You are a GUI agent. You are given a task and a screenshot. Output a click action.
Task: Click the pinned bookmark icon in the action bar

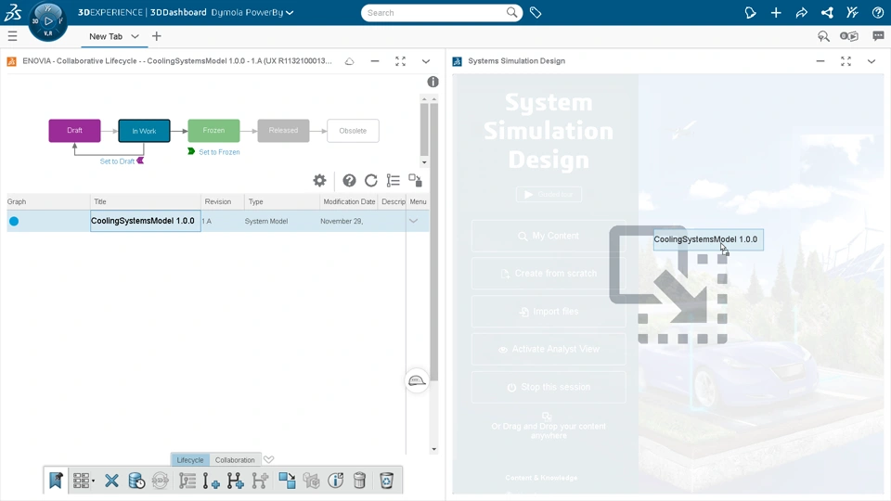pos(56,481)
